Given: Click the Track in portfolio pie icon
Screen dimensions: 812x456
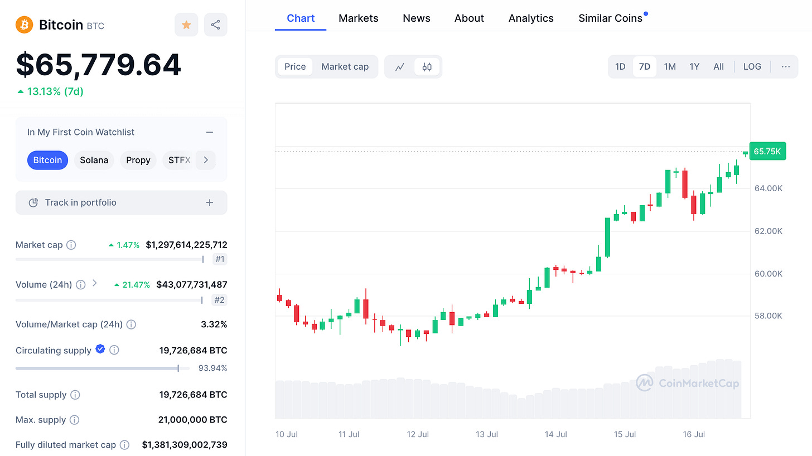Looking at the screenshot, I should [x=33, y=202].
